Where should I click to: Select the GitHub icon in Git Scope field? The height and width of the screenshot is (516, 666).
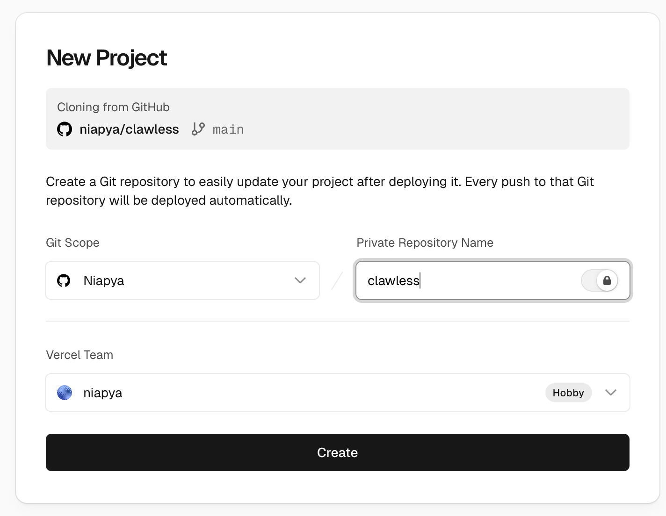pyautogui.click(x=64, y=280)
